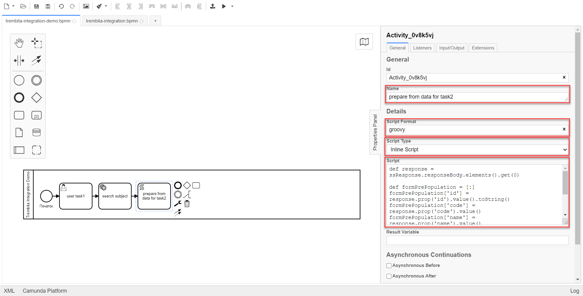
Task: Pick the exclusive gateway diamond shape
Action: click(36, 98)
